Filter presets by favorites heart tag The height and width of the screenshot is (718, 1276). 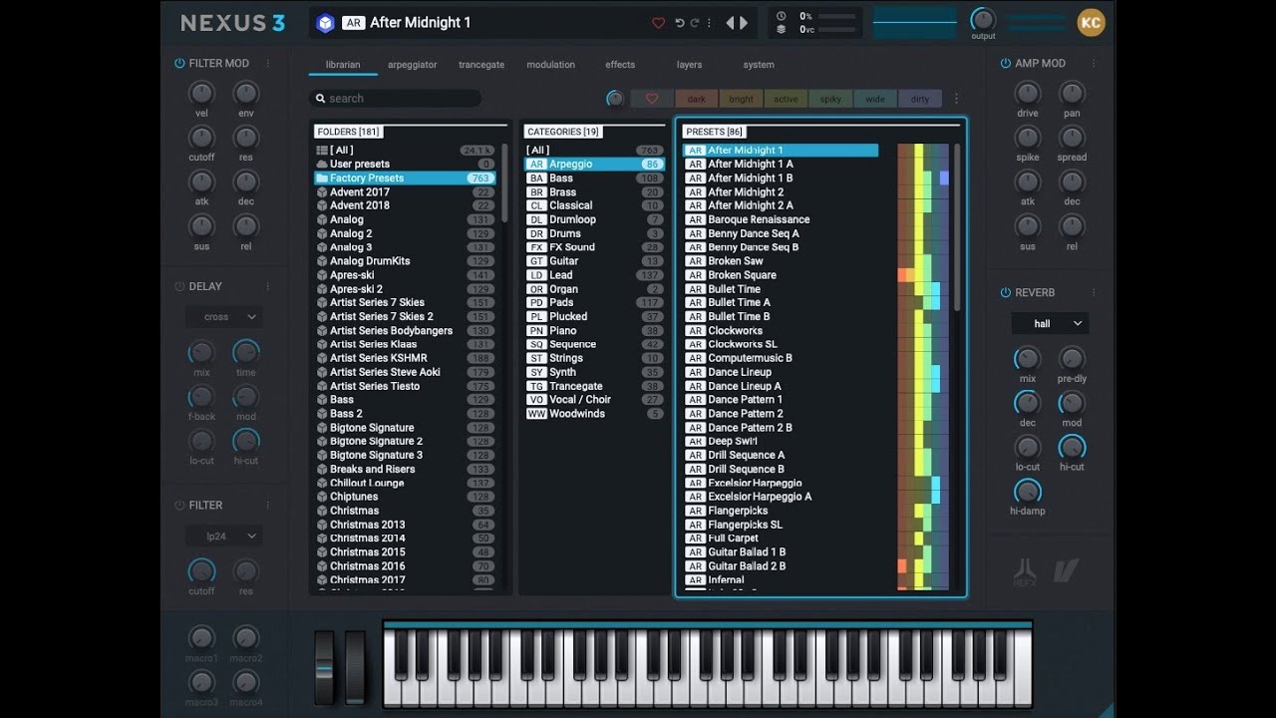[x=652, y=99]
